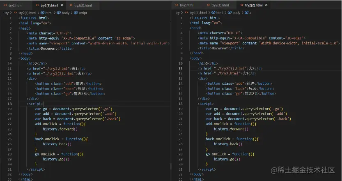Image resolution: width=342 pixels, height=181 pixels.
Task: Click symbol icon before body in right breadcrumb
Action: click(x=230, y=12)
